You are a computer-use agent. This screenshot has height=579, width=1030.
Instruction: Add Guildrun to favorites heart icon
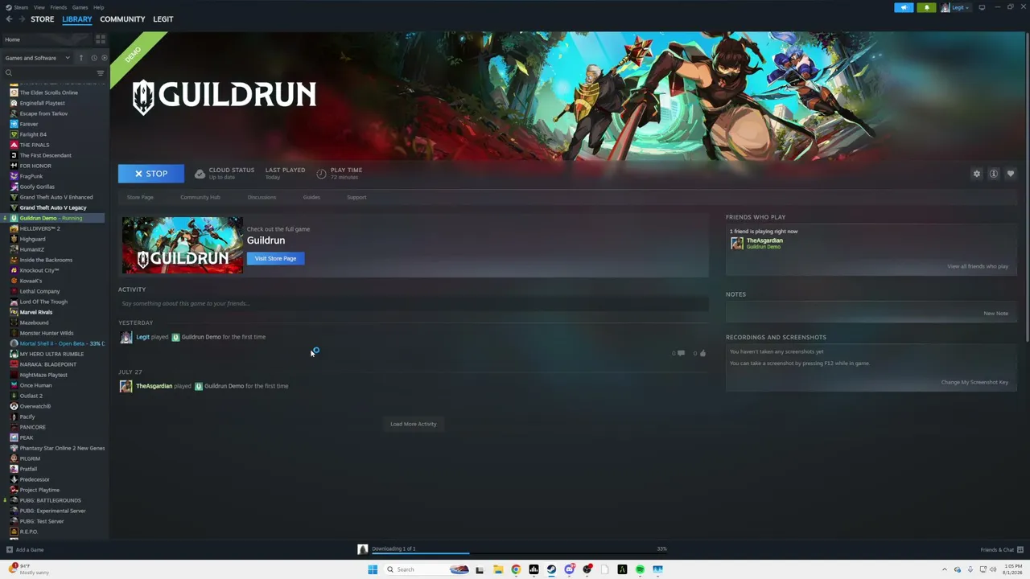pos(1011,174)
